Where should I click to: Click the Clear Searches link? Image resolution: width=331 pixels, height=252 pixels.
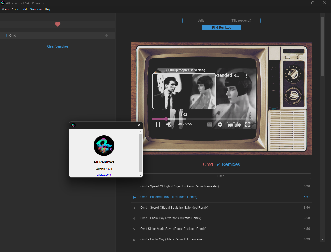(x=58, y=46)
